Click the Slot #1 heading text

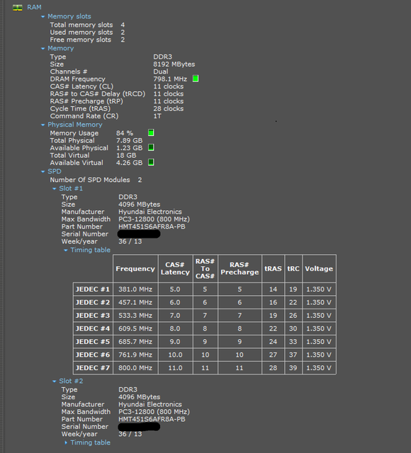pos(71,188)
